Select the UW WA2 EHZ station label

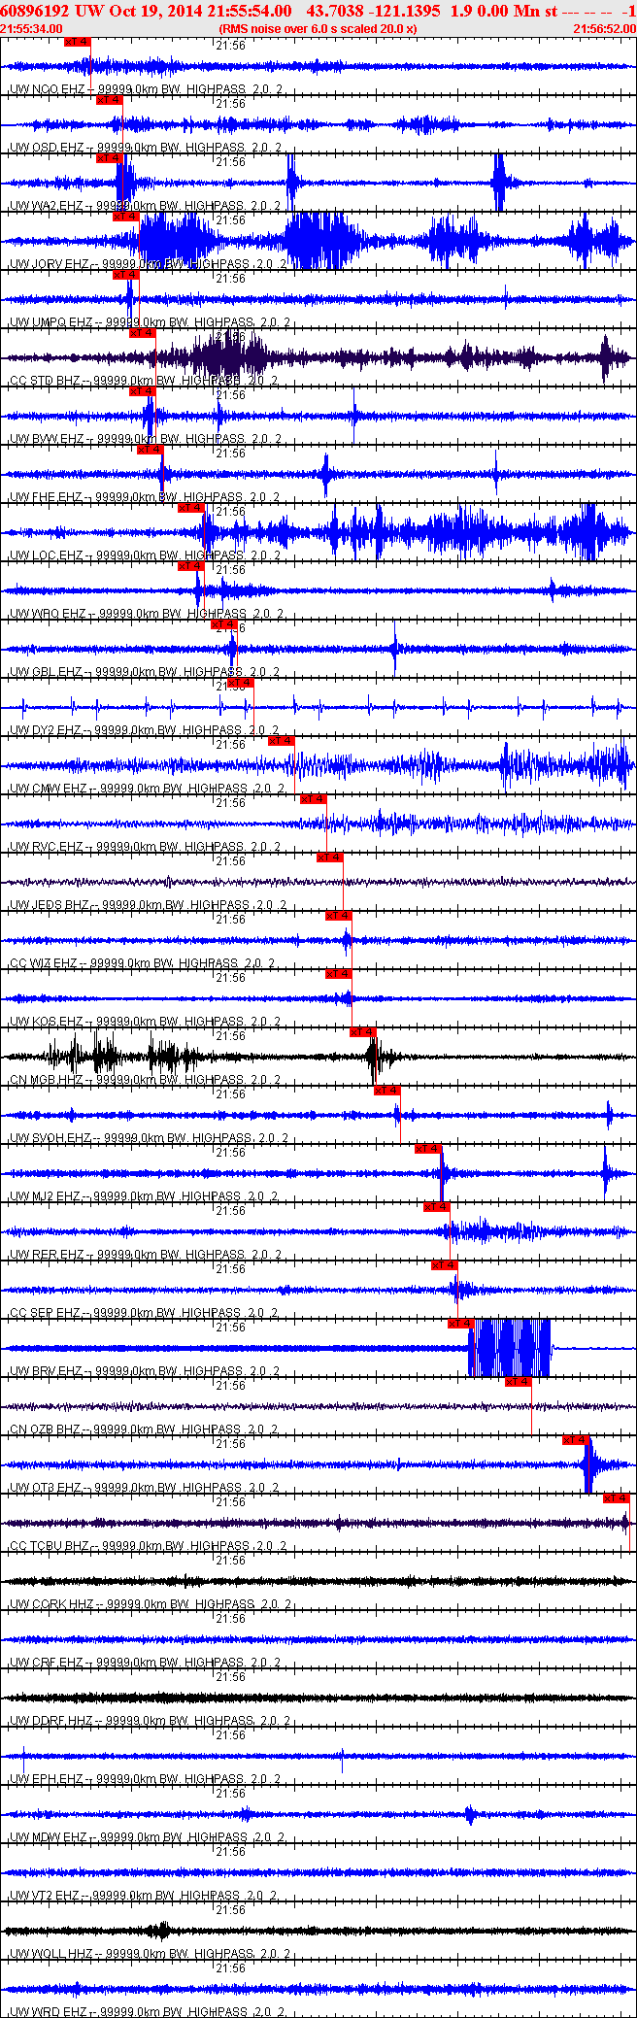tap(47, 206)
